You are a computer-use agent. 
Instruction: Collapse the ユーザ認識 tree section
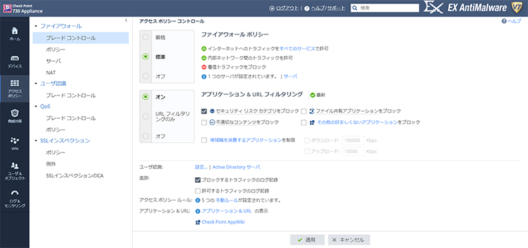36,83
